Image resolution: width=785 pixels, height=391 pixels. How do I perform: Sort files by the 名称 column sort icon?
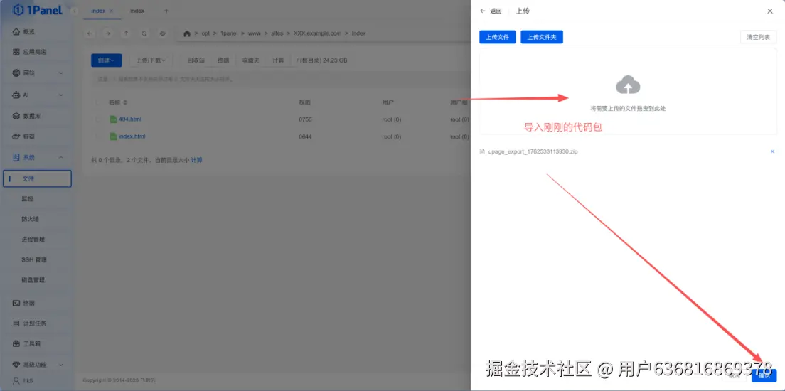(125, 102)
